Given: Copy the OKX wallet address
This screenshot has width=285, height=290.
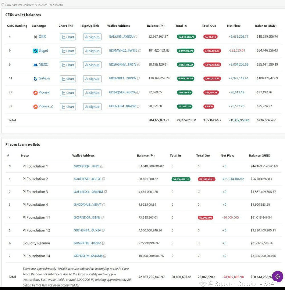Looking at the screenshot, I should coord(136,36).
